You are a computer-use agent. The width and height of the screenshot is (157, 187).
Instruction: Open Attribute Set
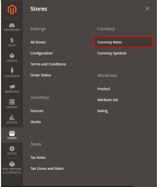[x=108, y=100]
